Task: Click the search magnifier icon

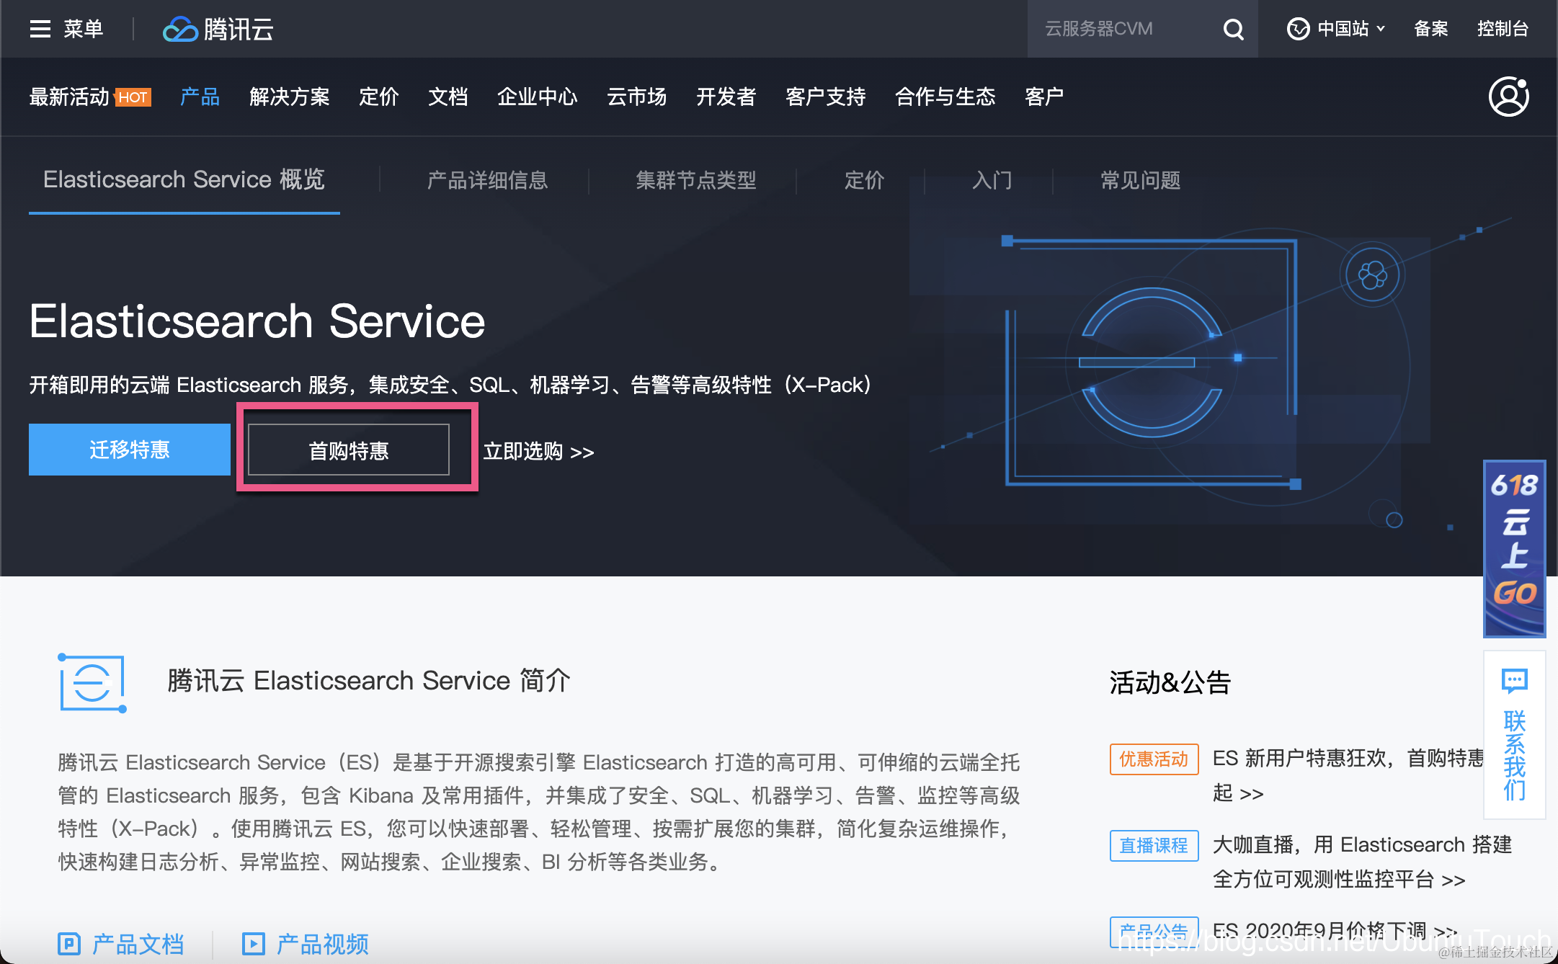Action: (1233, 29)
